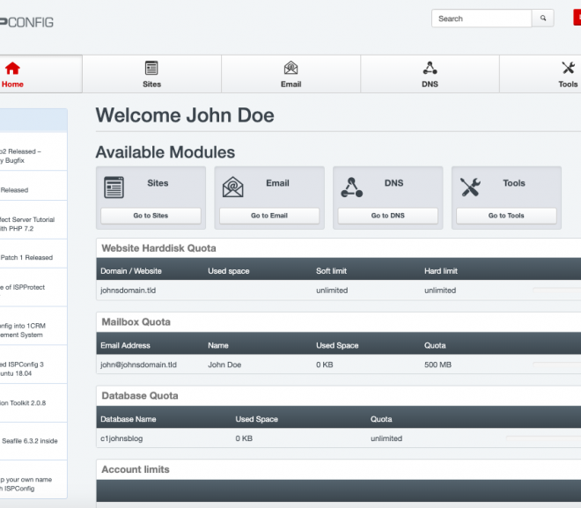This screenshot has width=581, height=508.
Task: Click the Used space header in Website Quota
Action: (229, 271)
